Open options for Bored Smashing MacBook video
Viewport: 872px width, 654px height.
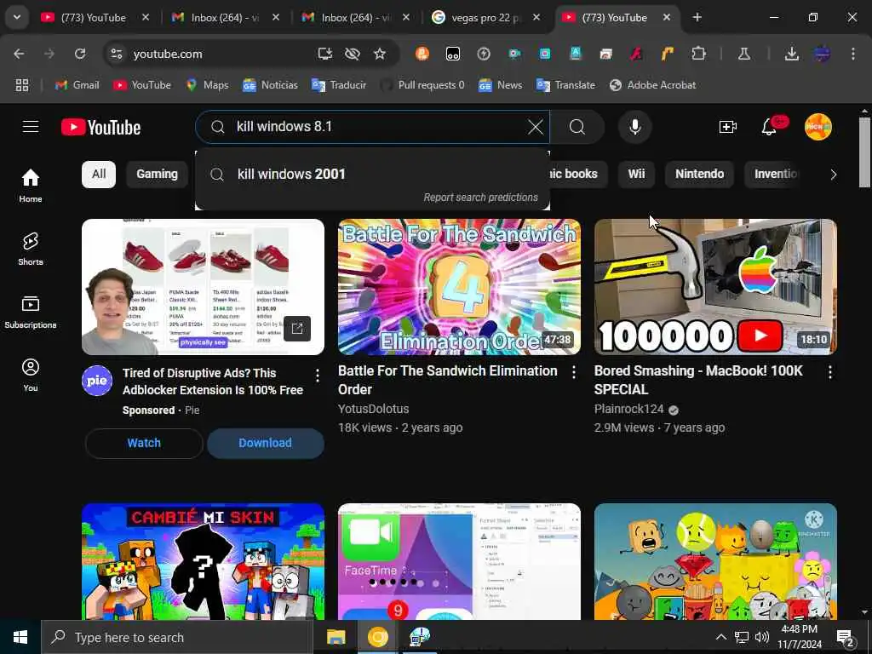(x=829, y=373)
